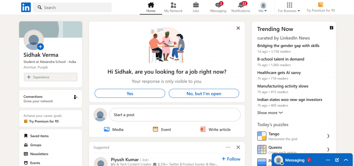Click the Trending Now info icon
This screenshot has width=354, height=166.
(332, 28)
